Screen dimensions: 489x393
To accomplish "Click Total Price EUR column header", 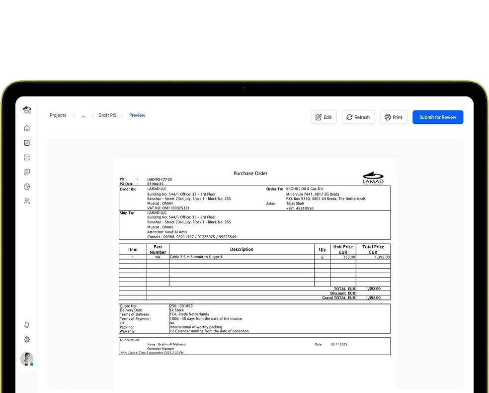I will pyautogui.click(x=373, y=249).
